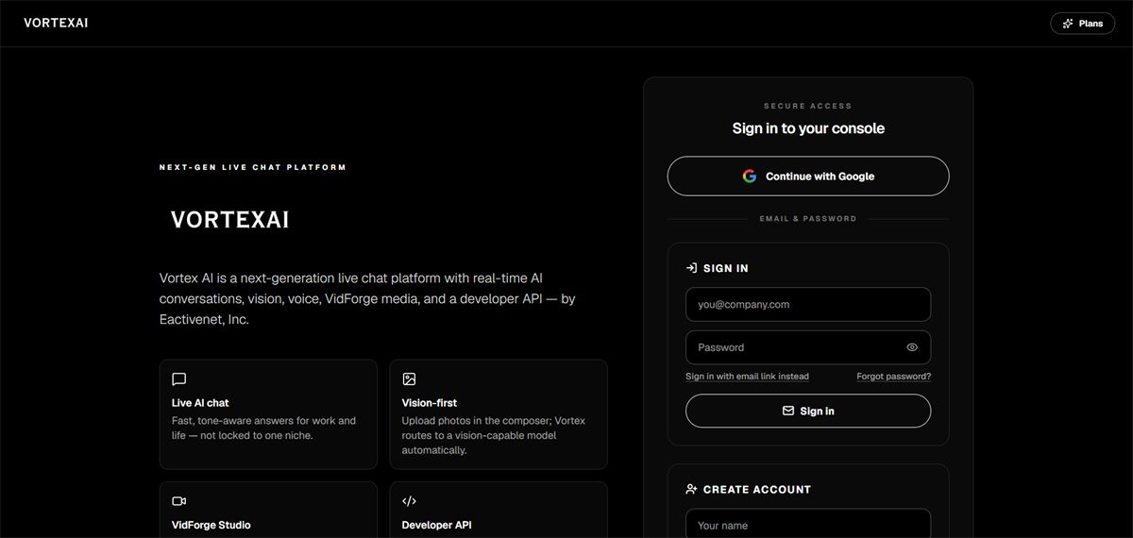
Task: Click the CREATE ACCOUNT heading
Action: coord(757,489)
